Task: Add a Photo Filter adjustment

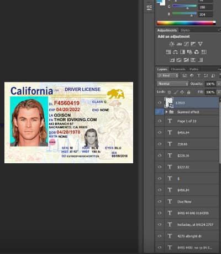Action: point(190,52)
